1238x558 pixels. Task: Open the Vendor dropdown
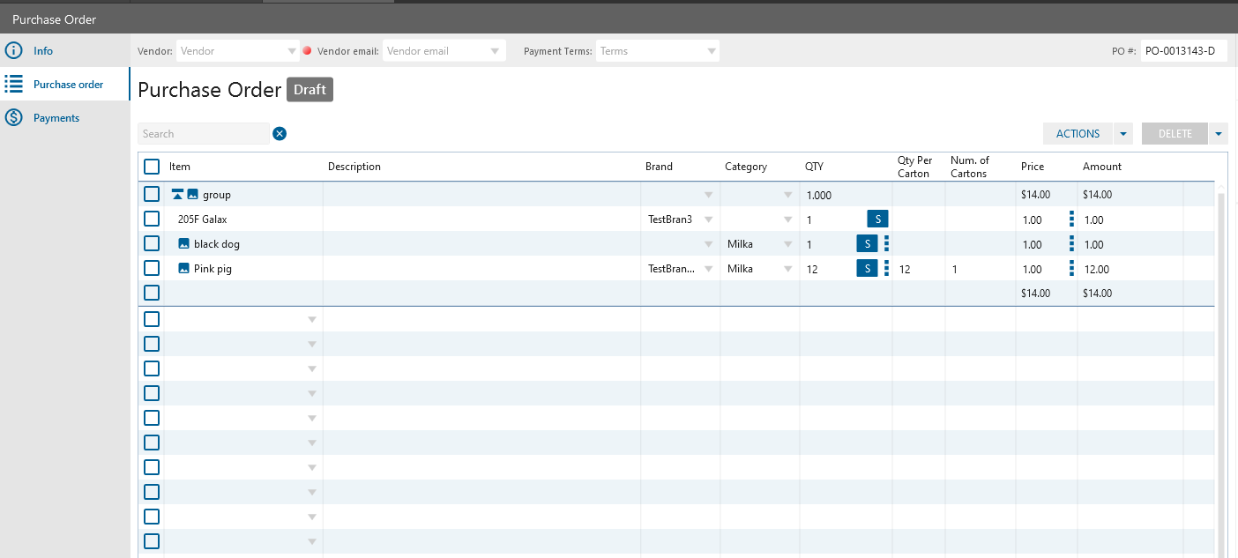292,51
